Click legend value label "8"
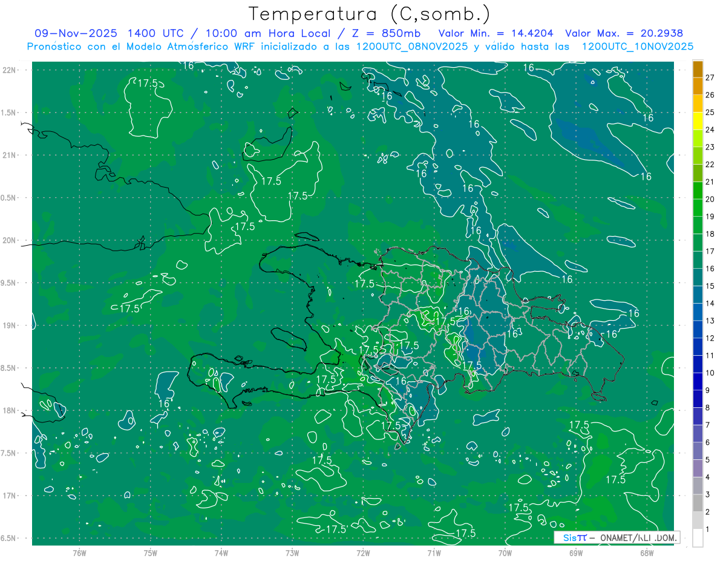 tap(708, 408)
